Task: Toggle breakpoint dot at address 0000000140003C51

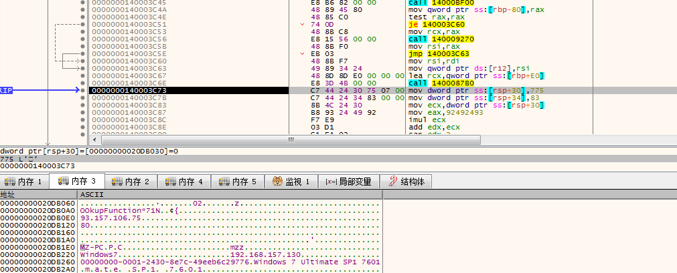Action: tap(82, 24)
